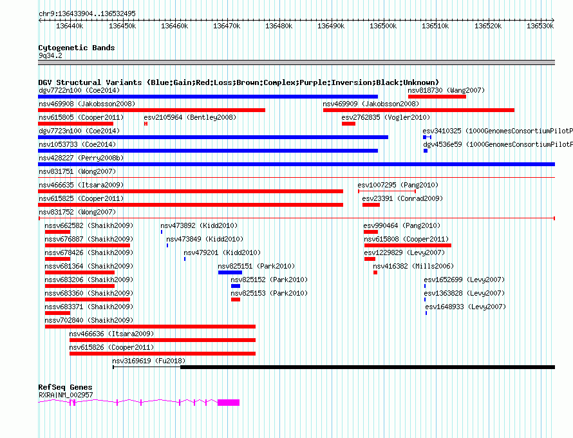Click the black bar of nsv3169619

pyautogui.click(x=368, y=367)
